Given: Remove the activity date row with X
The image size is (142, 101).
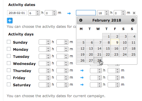Looking at the screenshot, I should tap(134, 13).
